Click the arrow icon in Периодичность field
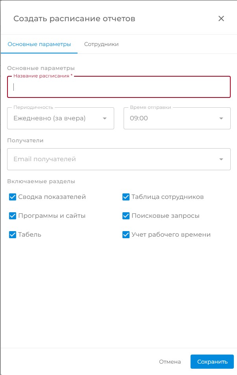Screen dimensions: 237x375 click(x=105, y=118)
